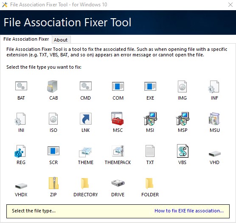Select the MSU update package icon
The height and width of the screenshot is (223, 236).
pos(214,119)
